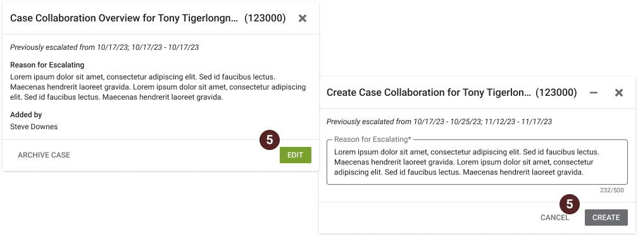The height and width of the screenshot is (237, 638).
Task: Click the annotation badge 5 beside CREATE
Action: [570, 204]
